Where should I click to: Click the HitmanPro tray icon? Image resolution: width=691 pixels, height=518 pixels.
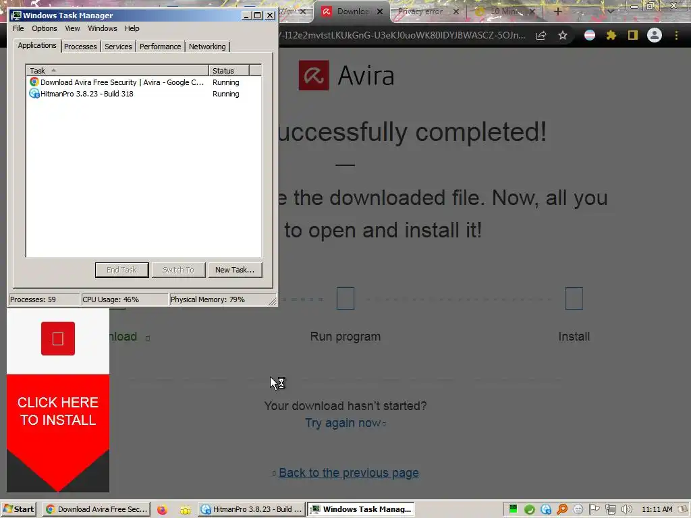pos(545,510)
